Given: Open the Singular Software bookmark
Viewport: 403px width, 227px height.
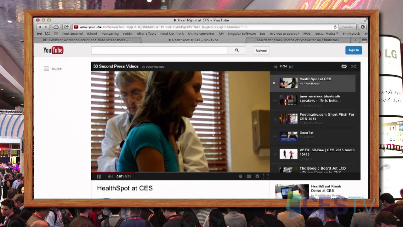Looking at the screenshot, I should point(242,34).
